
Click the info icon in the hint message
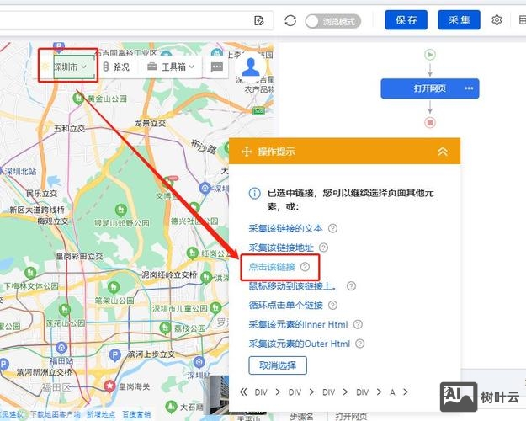click(x=254, y=193)
